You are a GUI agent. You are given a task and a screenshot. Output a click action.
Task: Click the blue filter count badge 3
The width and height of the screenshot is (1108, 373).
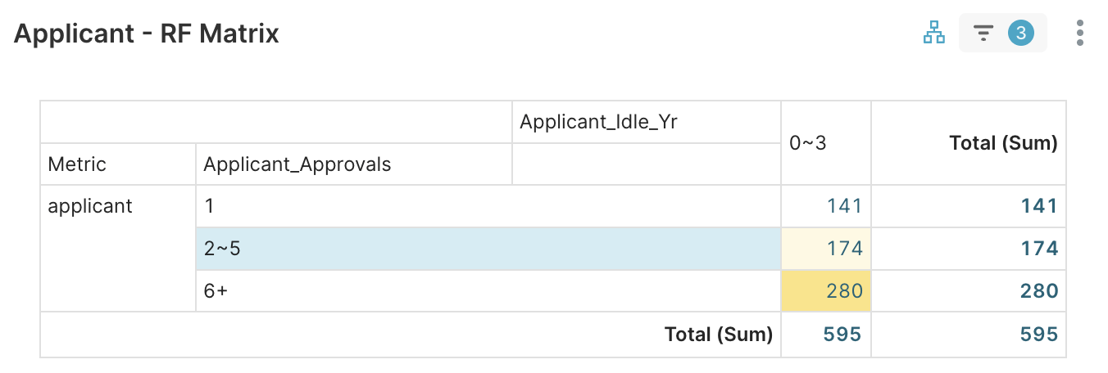coord(1020,34)
